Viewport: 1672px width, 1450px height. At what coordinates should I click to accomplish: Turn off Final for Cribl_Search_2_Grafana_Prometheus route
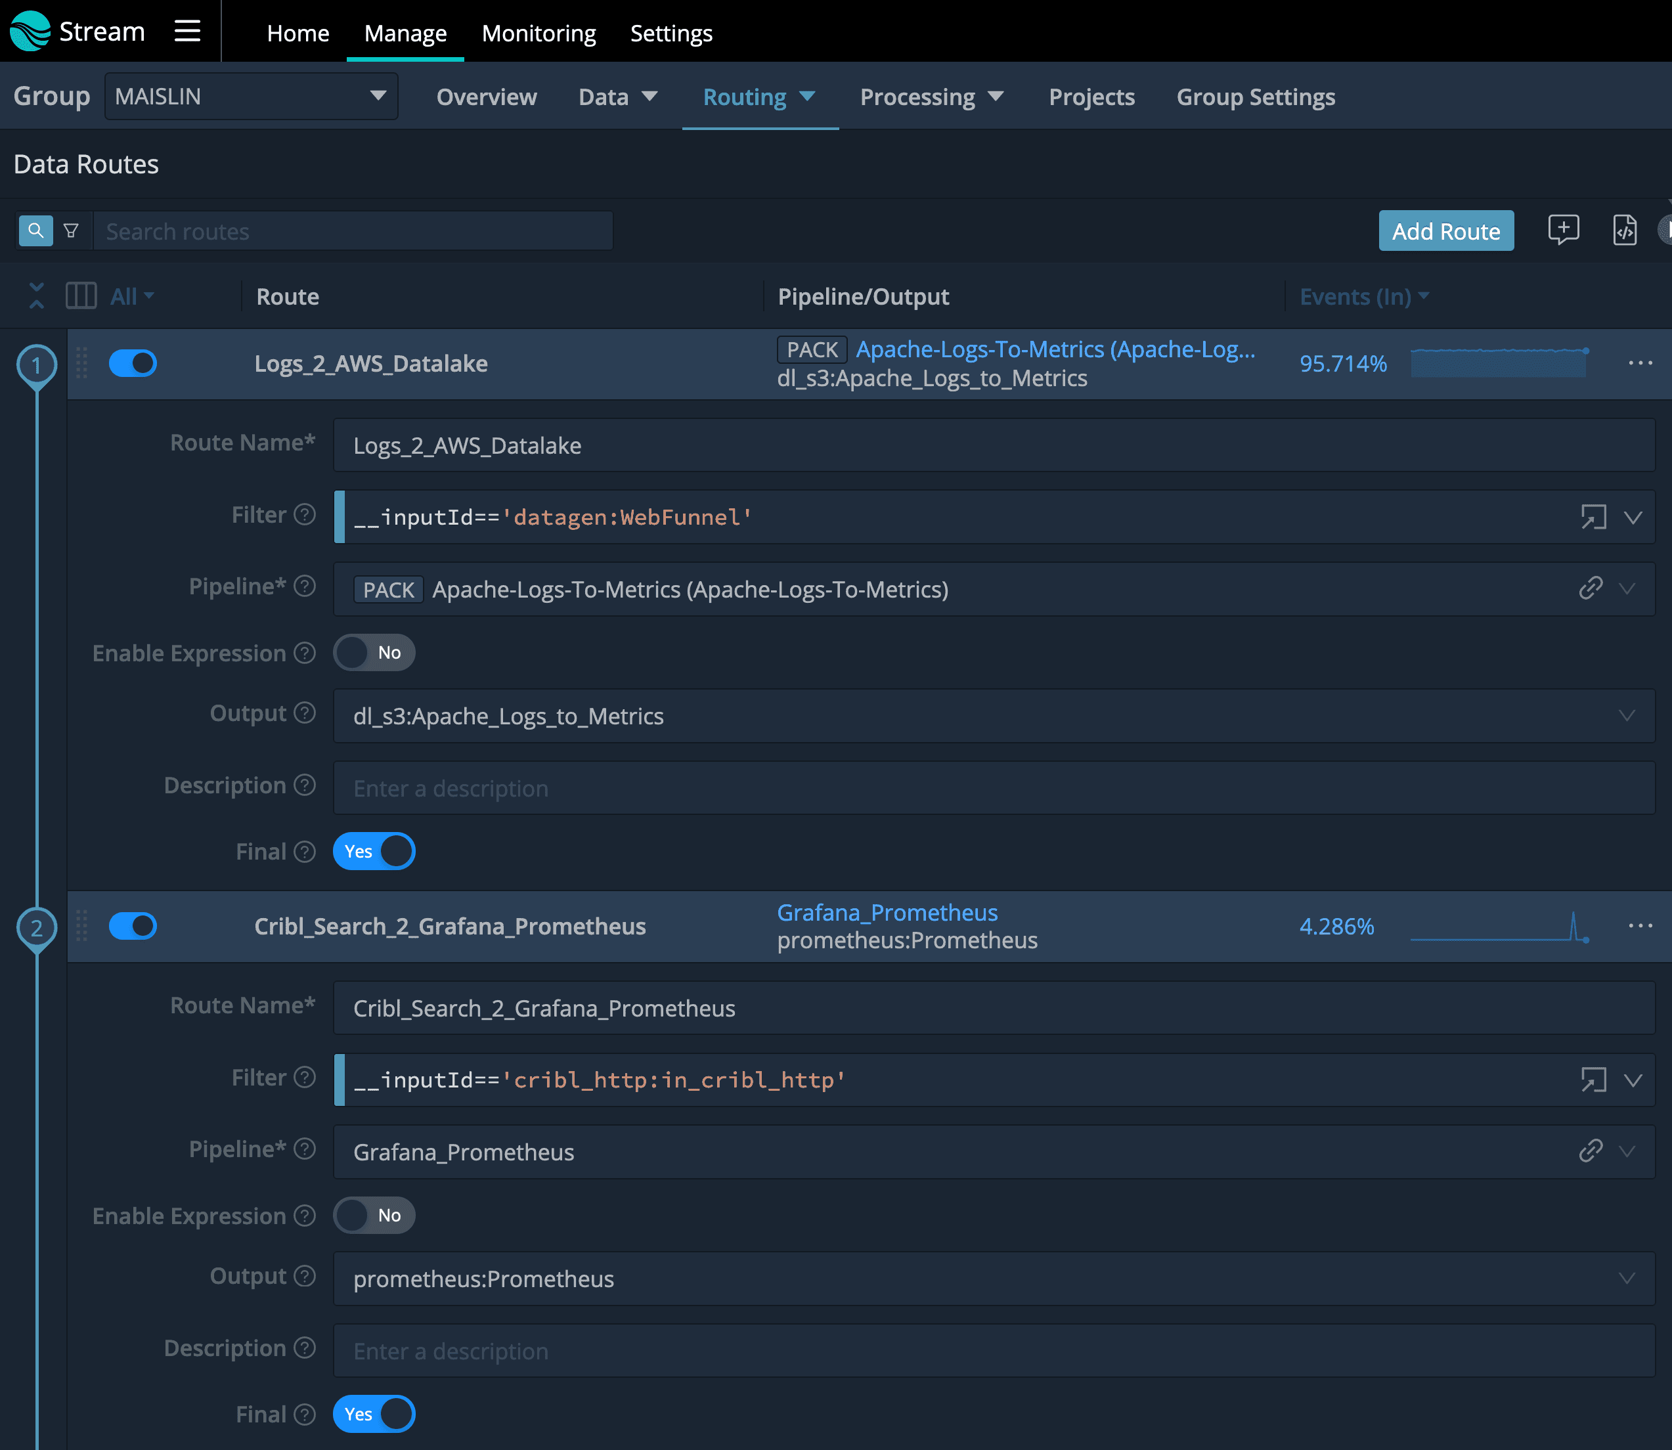pyautogui.click(x=374, y=1414)
